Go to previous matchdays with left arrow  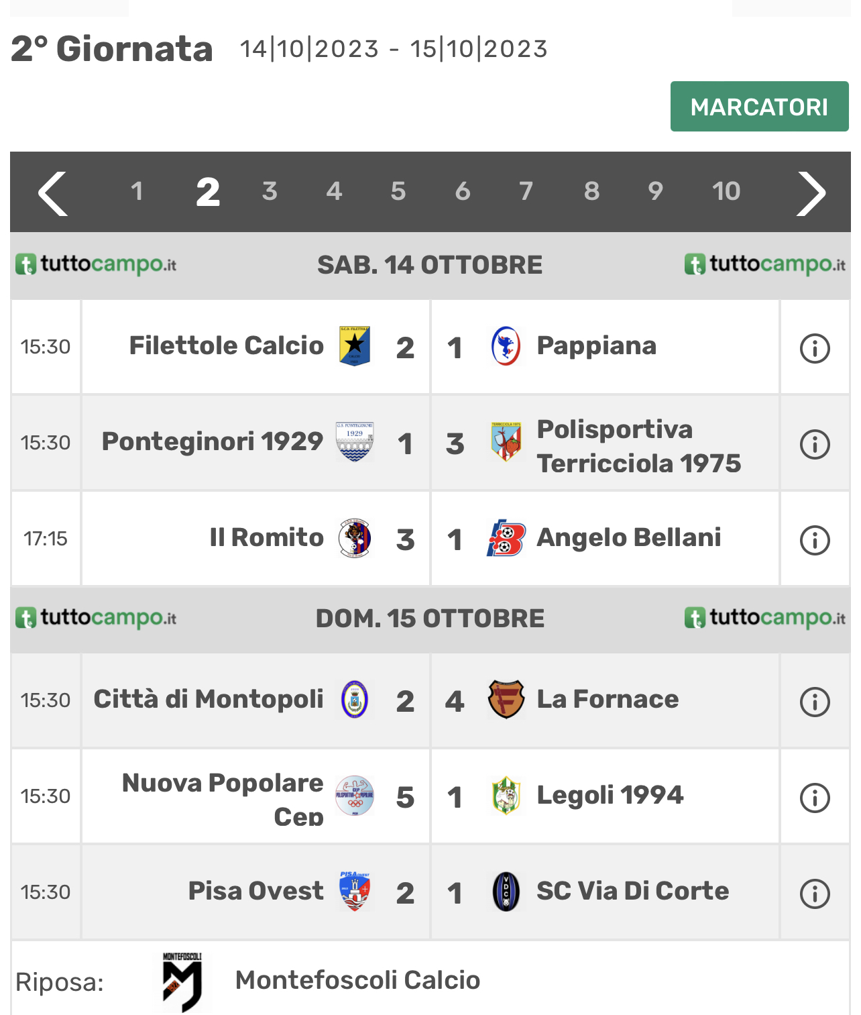[53, 194]
